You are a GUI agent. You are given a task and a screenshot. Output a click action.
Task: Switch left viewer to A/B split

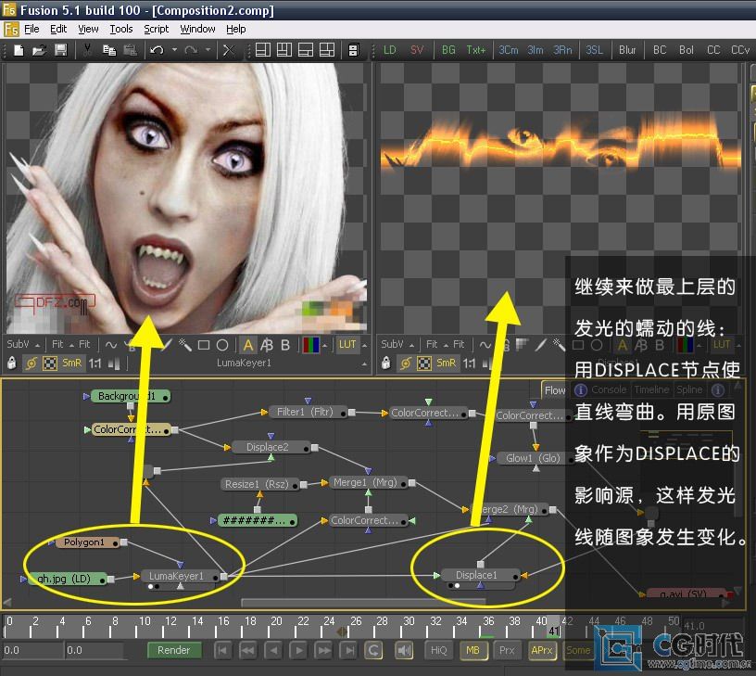click(x=267, y=345)
